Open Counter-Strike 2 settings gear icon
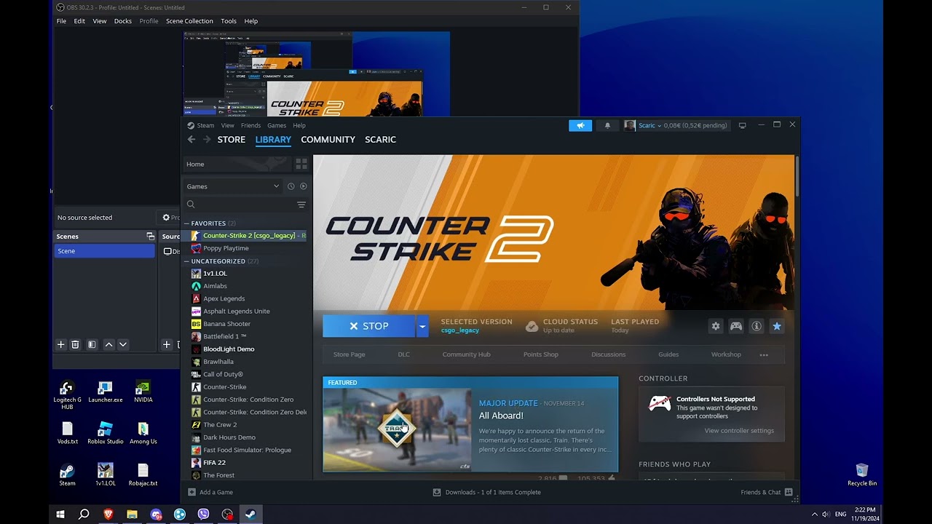The image size is (932, 524). pos(716,326)
